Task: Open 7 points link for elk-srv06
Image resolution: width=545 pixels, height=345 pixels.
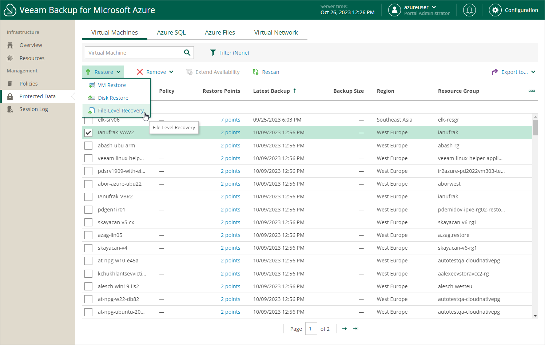Action: point(230,120)
